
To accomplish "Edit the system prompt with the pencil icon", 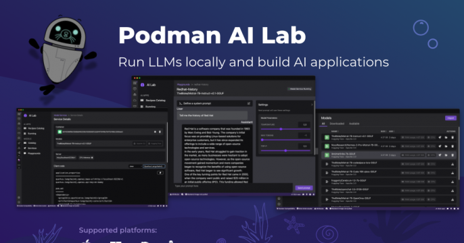I will (249, 103).
